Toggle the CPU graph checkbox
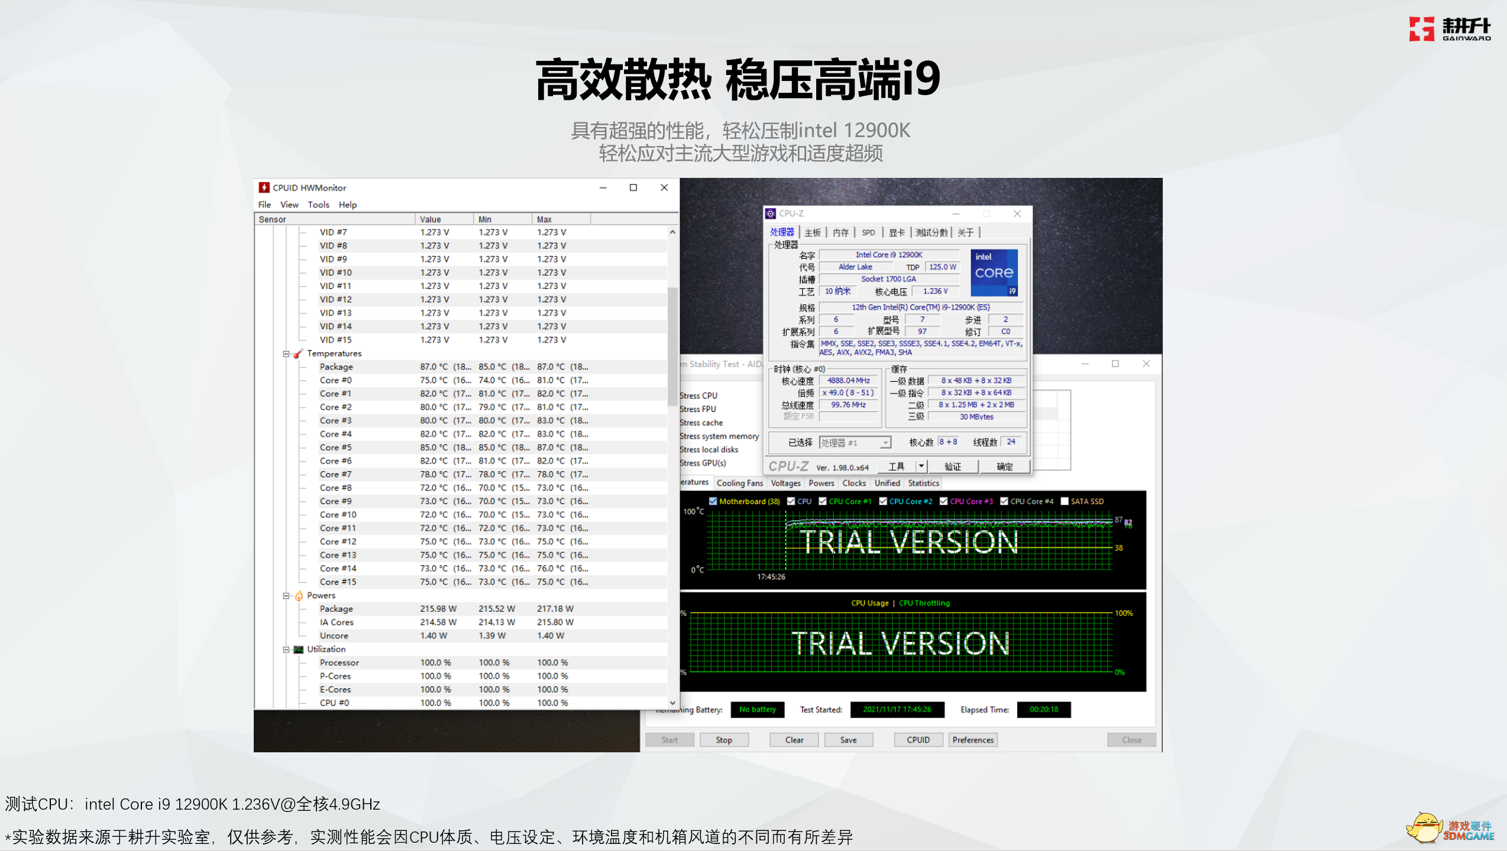The height and width of the screenshot is (851, 1507). tap(791, 501)
